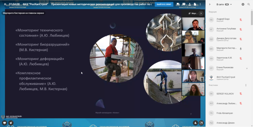Click the add participant plus icon
Screen dimensions: 253x127
(x=243, y=4)
